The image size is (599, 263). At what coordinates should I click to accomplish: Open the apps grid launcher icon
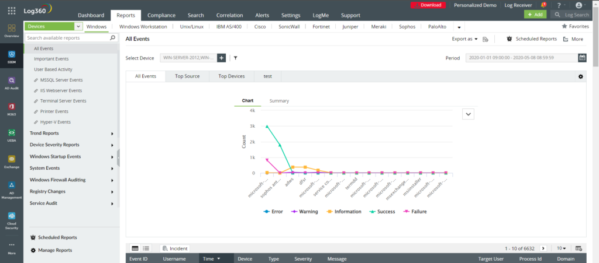pyautogui.click(x=12, y=10)
